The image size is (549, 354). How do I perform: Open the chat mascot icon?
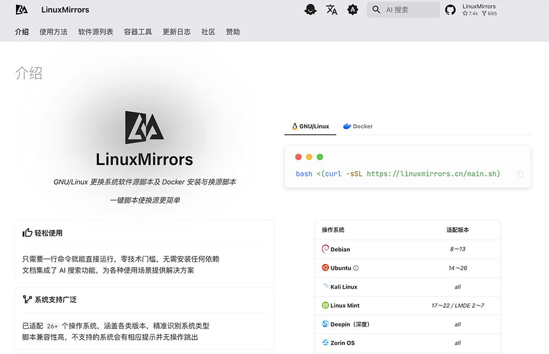[x=310, y=9]
